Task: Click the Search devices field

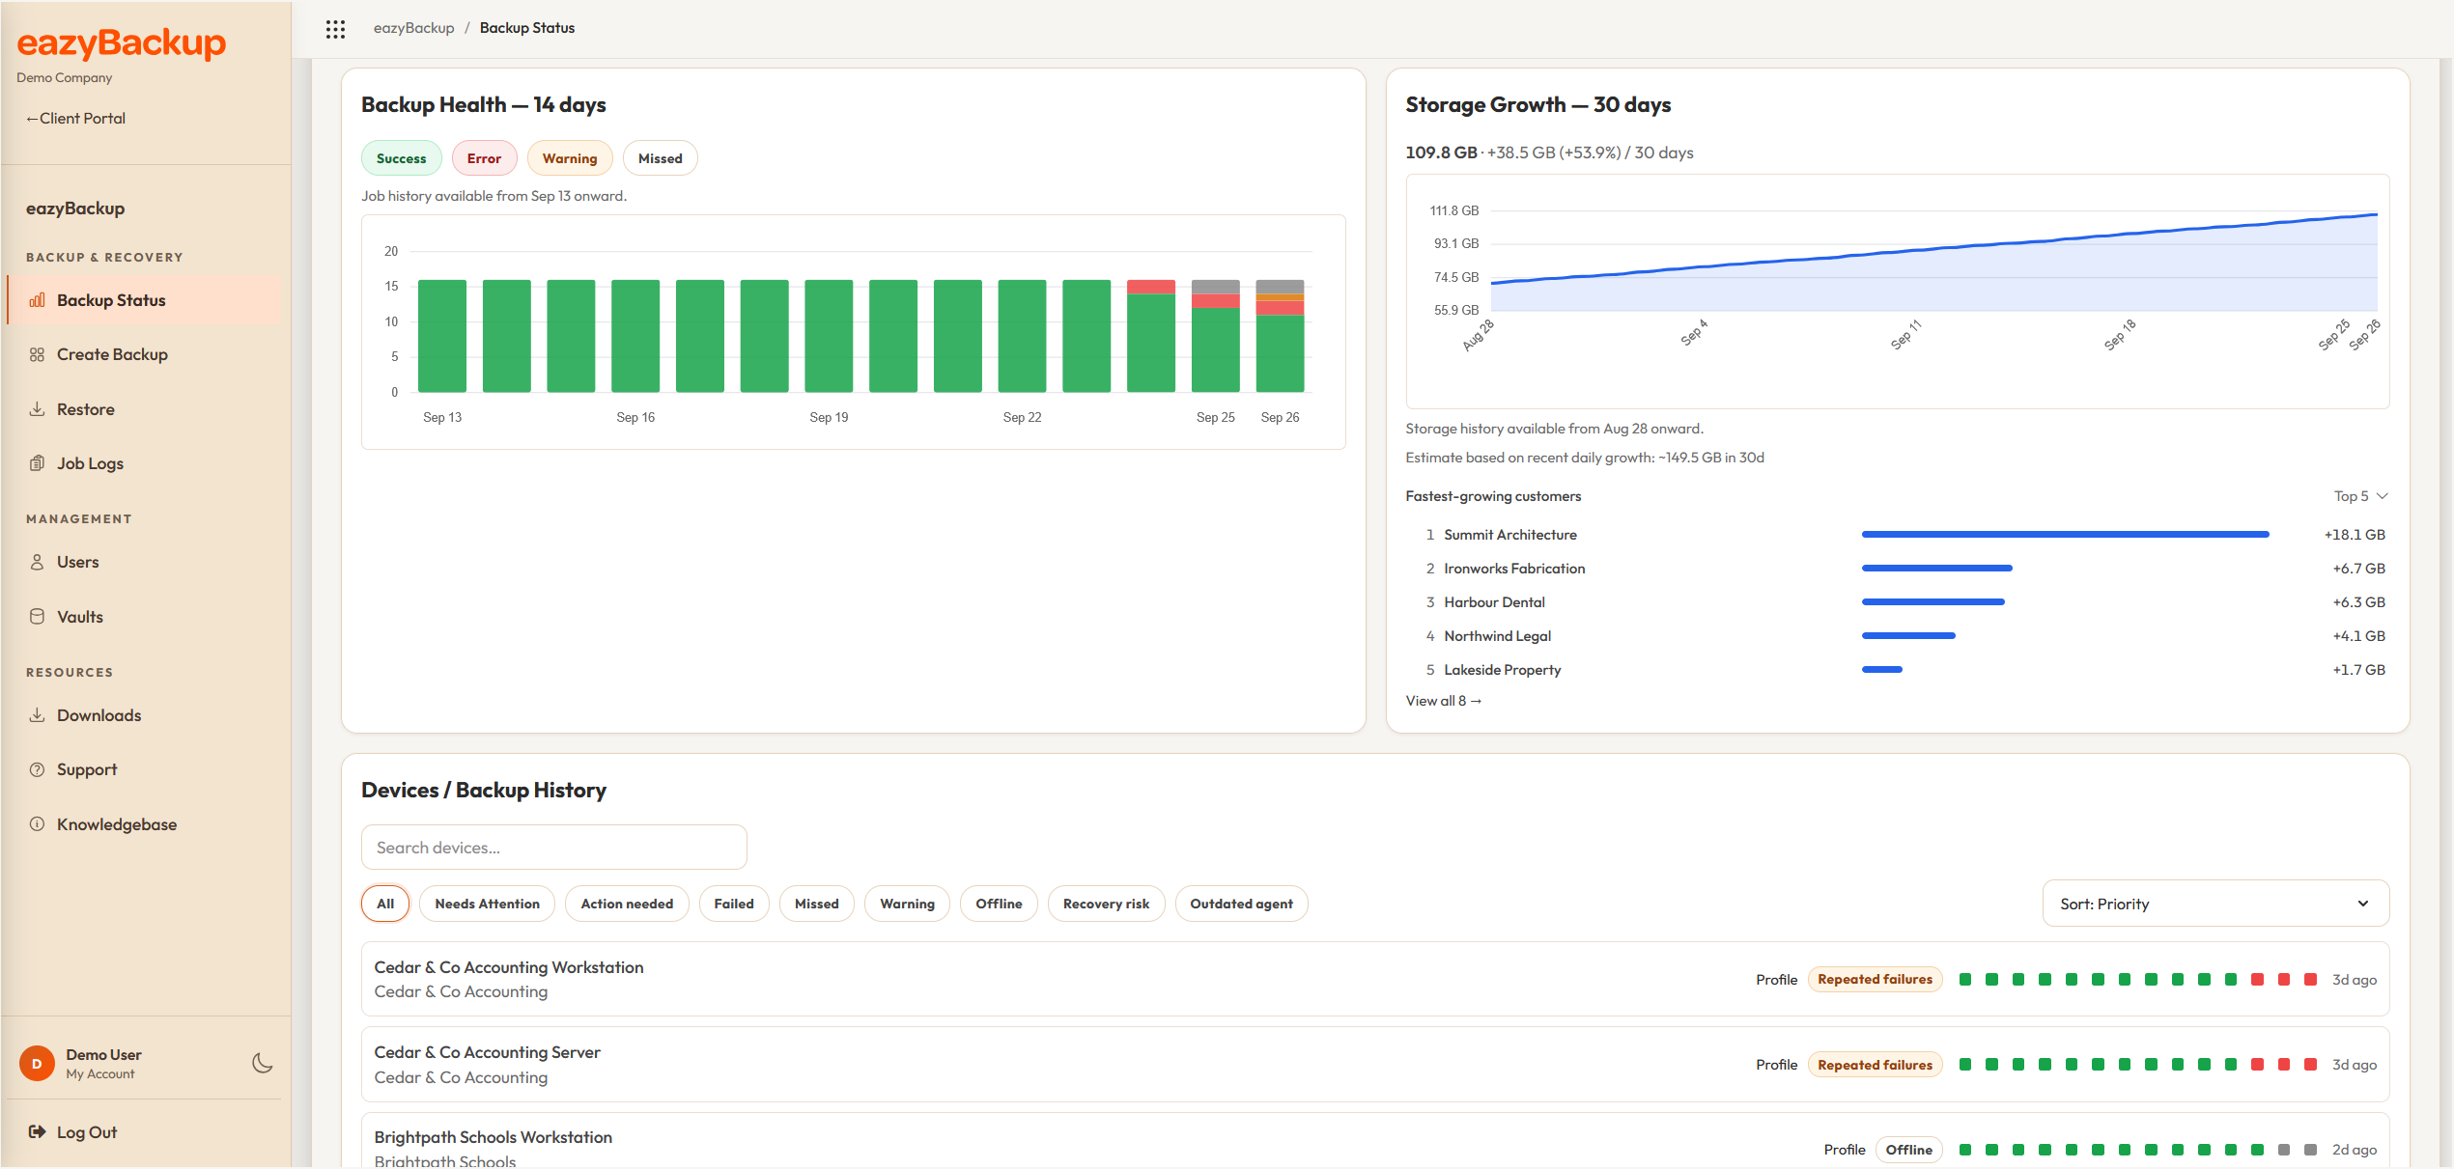Action: pos(554,848)
